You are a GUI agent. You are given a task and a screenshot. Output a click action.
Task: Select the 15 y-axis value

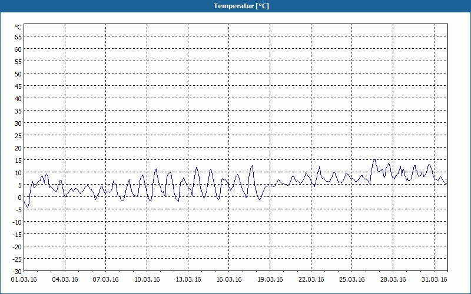point(18,160)
